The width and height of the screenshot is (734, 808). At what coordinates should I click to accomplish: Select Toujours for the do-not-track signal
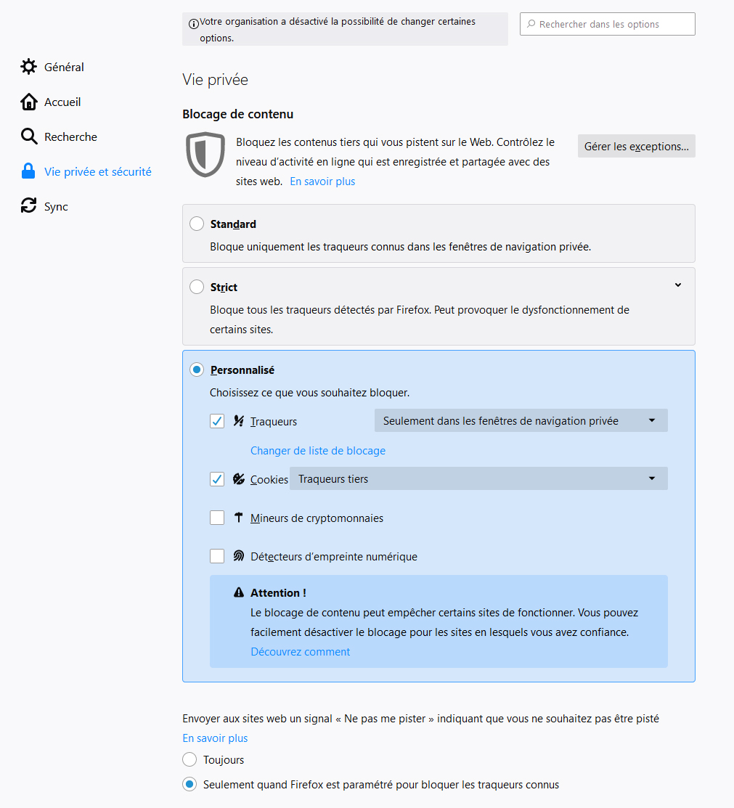click(189, 759)
